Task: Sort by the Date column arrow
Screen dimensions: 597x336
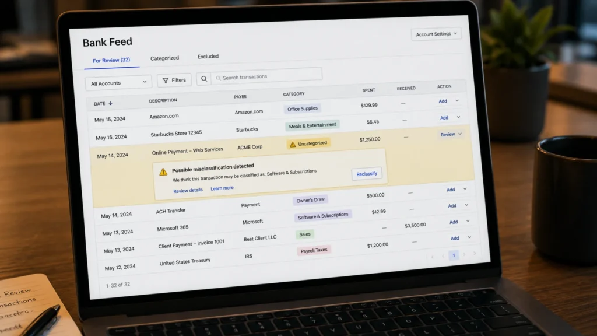Action: point(110,103)
